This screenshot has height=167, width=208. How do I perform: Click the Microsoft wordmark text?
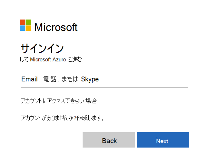click(56, 27)
